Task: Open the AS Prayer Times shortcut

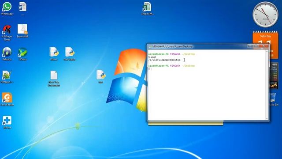Action: tap(7, 33)
